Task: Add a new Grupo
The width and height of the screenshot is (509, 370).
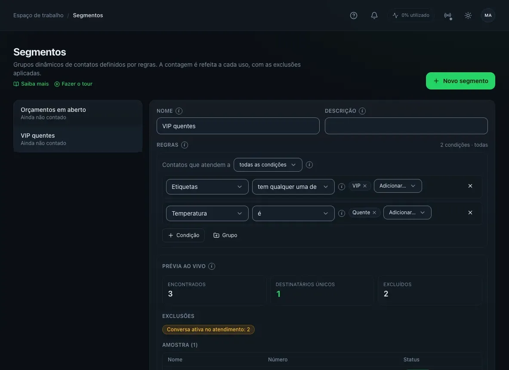Action: click(x=225, y=235)
